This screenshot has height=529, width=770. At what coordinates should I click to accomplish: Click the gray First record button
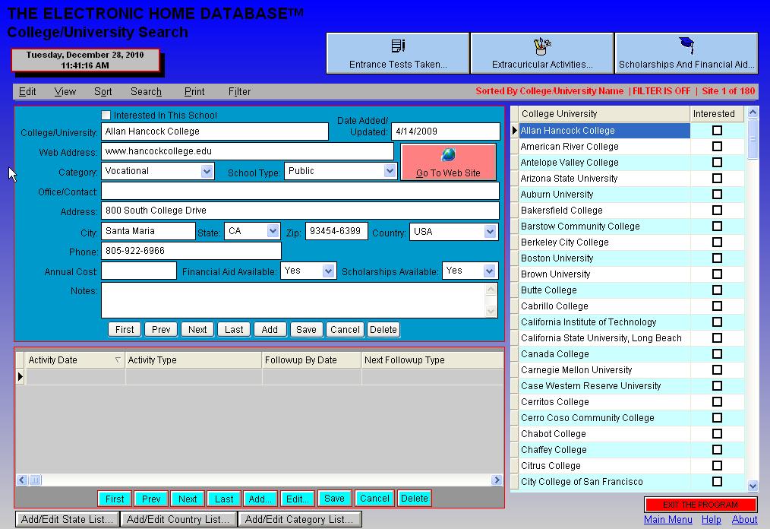125,329
